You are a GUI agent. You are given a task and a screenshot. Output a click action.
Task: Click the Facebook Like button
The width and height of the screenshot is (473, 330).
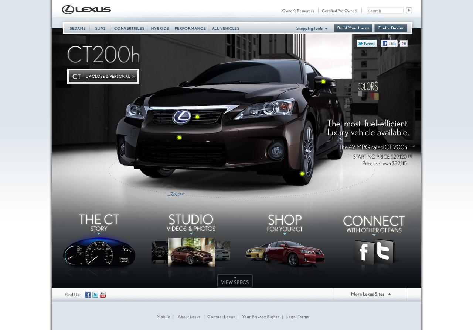pyautogui.click(x=389, y=44)
